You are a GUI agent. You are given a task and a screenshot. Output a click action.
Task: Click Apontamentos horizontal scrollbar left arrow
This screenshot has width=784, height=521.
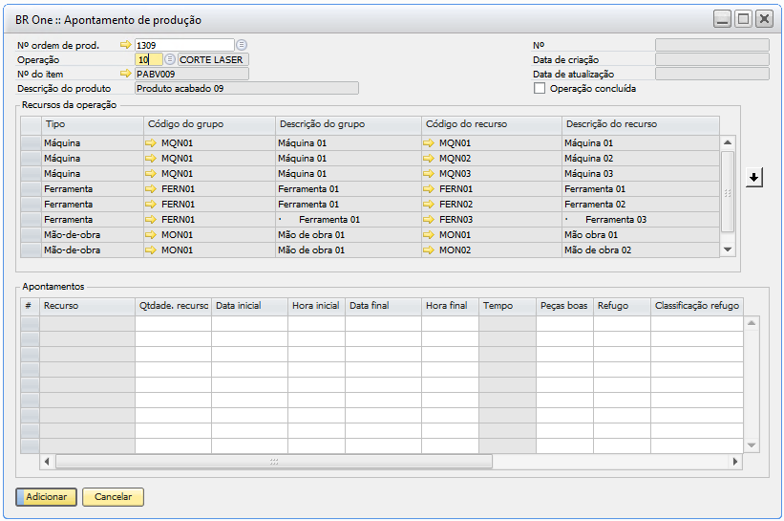tap(47, 462)
